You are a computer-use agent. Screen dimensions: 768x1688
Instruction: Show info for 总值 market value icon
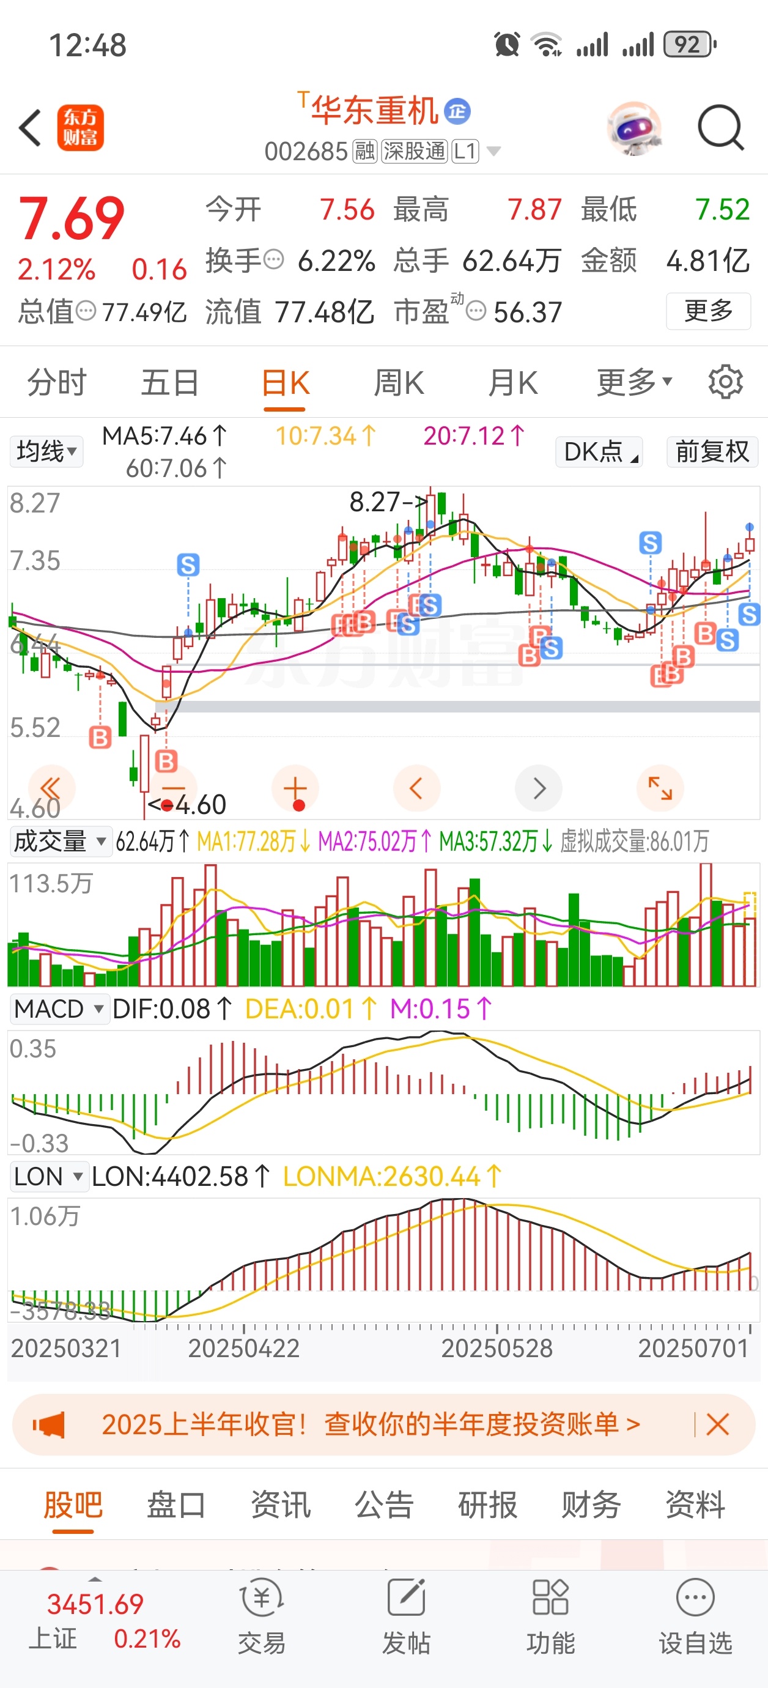86,311
